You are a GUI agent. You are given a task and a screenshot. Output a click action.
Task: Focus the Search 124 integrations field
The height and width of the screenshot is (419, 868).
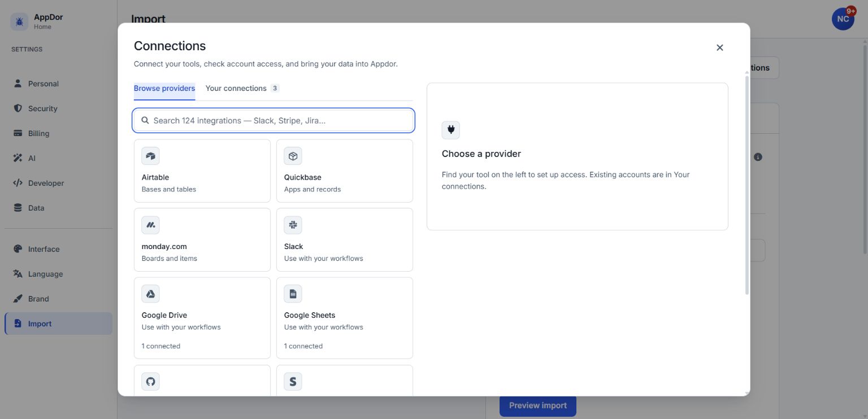pos(274,120)
